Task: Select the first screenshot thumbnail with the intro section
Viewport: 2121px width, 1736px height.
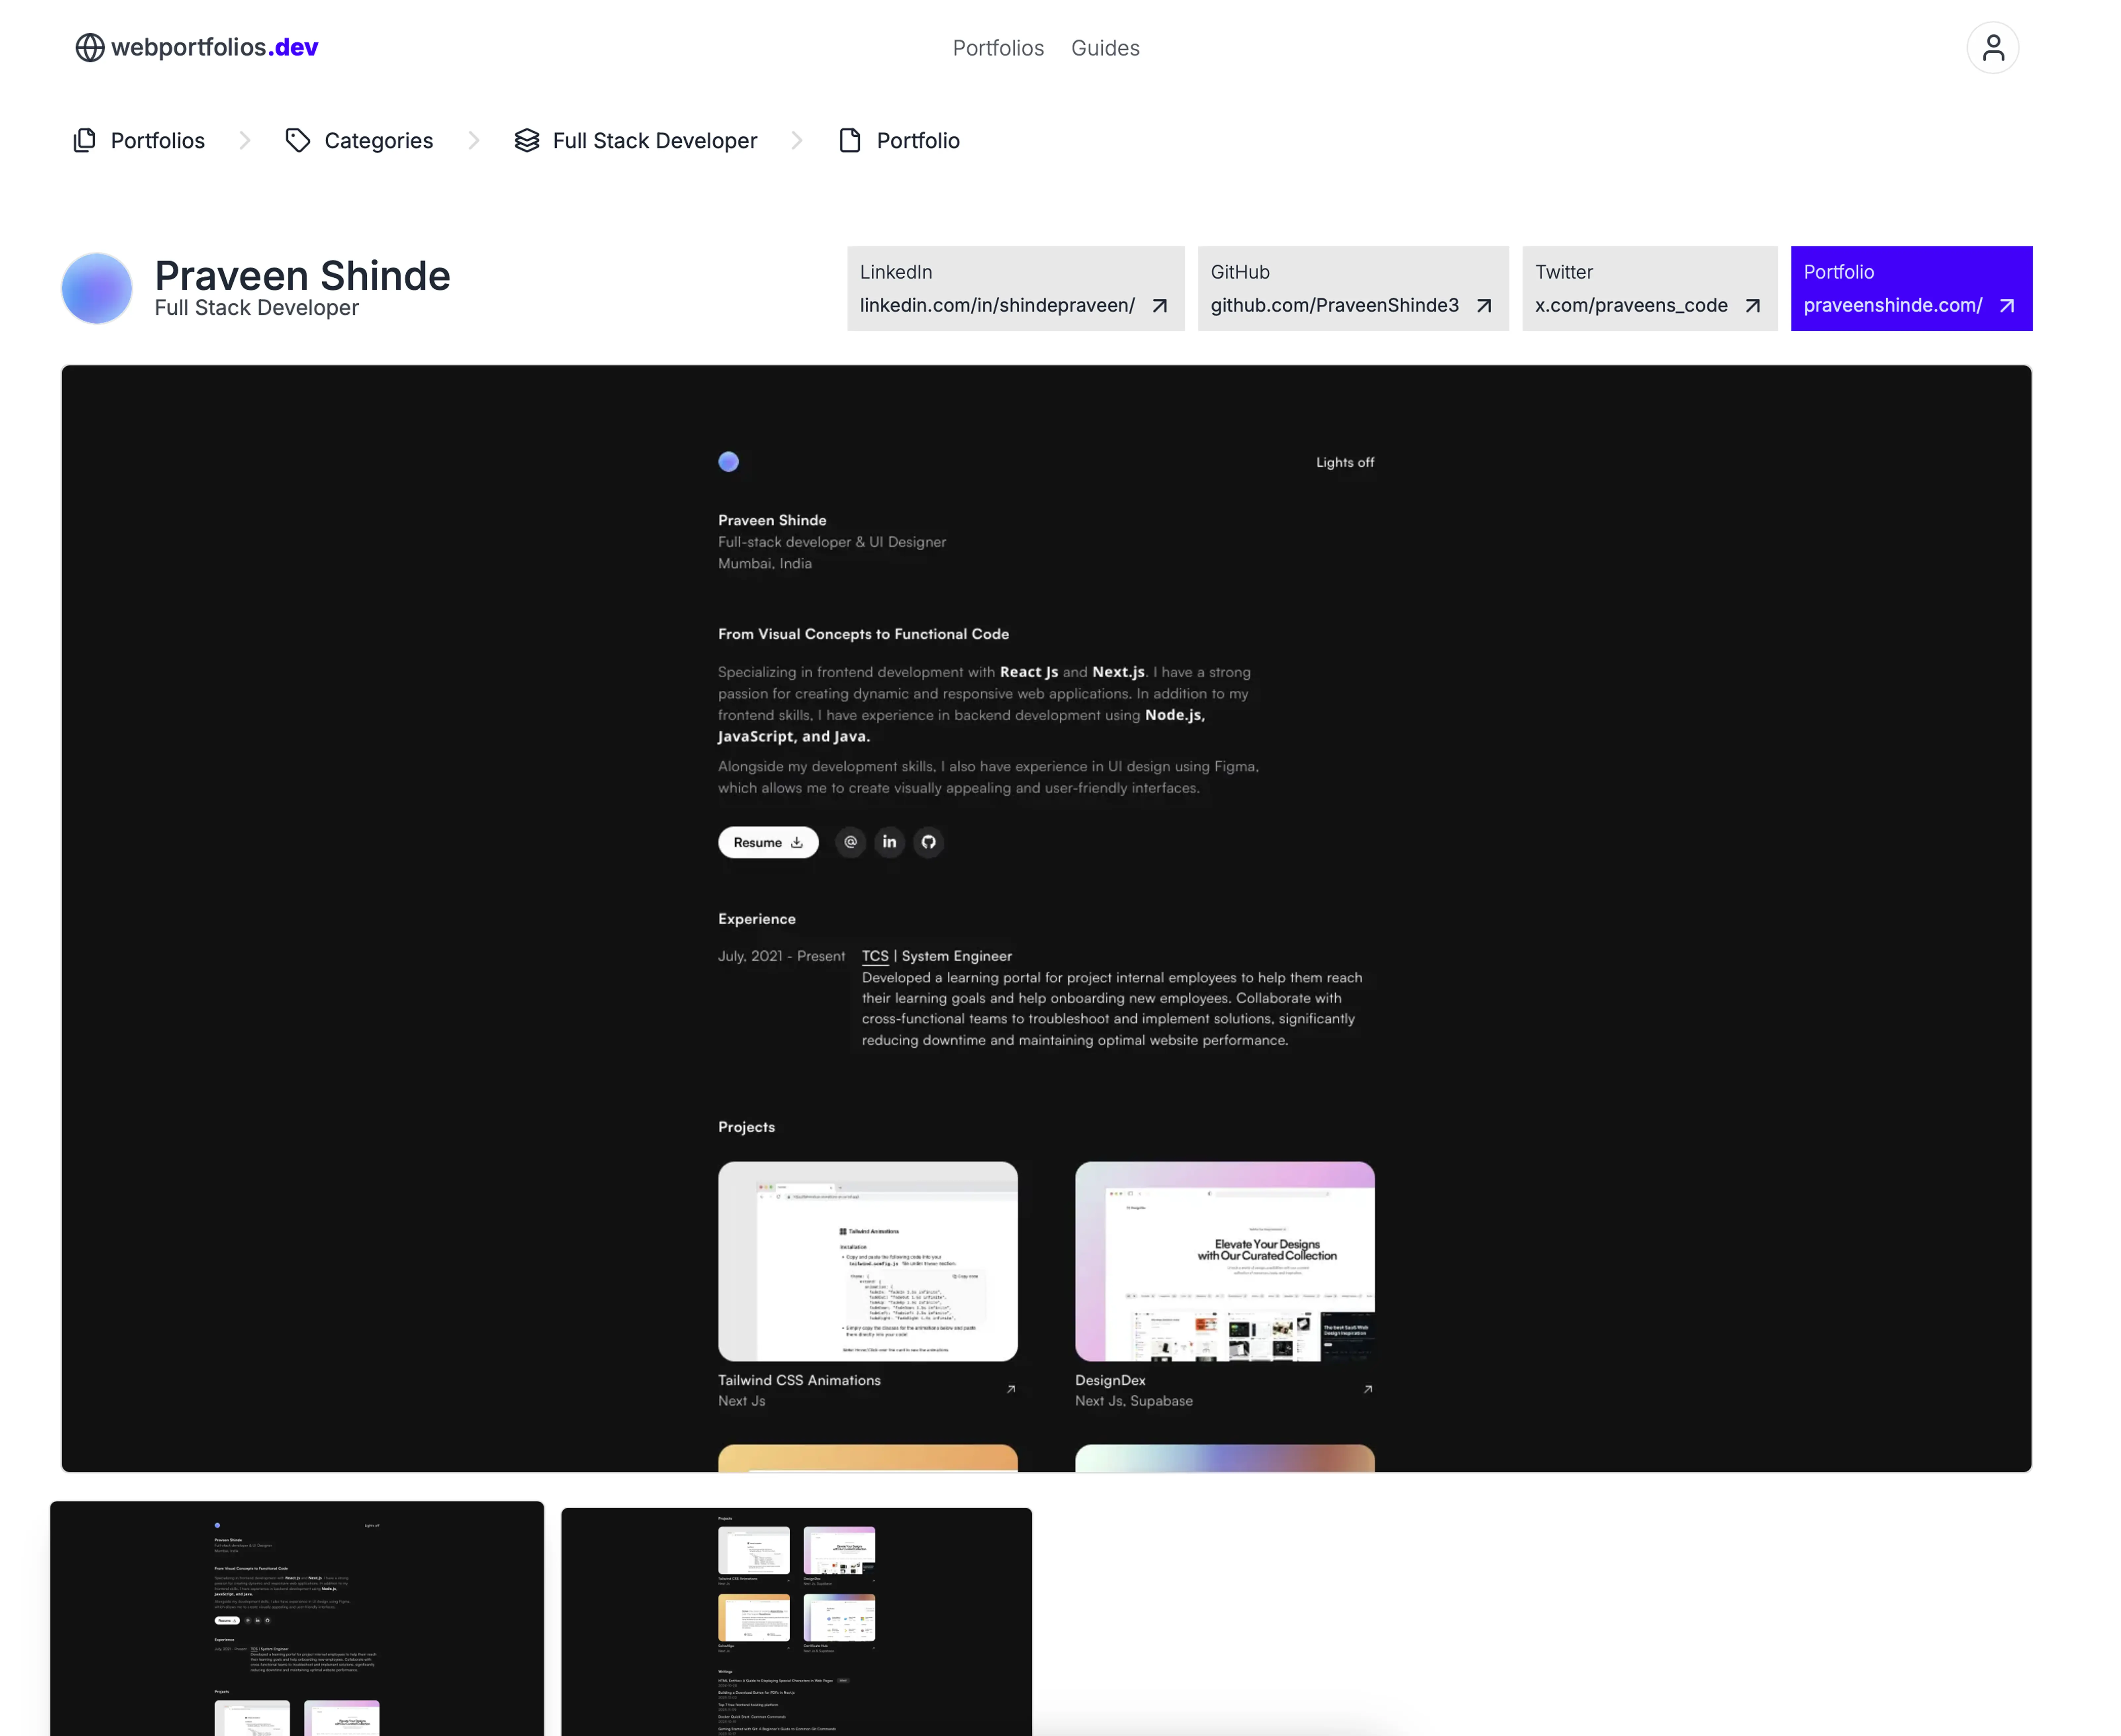Action: point(297,1618)
